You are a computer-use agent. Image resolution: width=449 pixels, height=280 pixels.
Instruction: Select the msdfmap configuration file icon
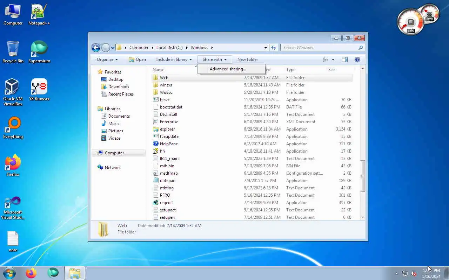coord(156,173)
